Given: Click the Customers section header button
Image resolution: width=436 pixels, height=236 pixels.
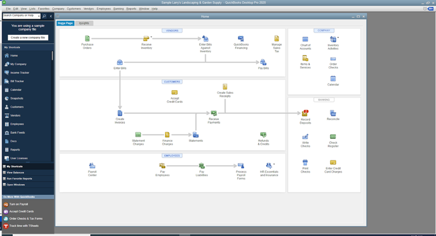Looking at the screenshot, I should coord(172,82).
